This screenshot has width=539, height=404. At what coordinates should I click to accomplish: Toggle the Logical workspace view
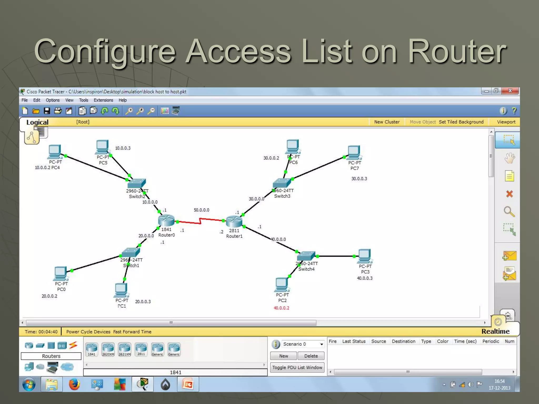(37, 122)
